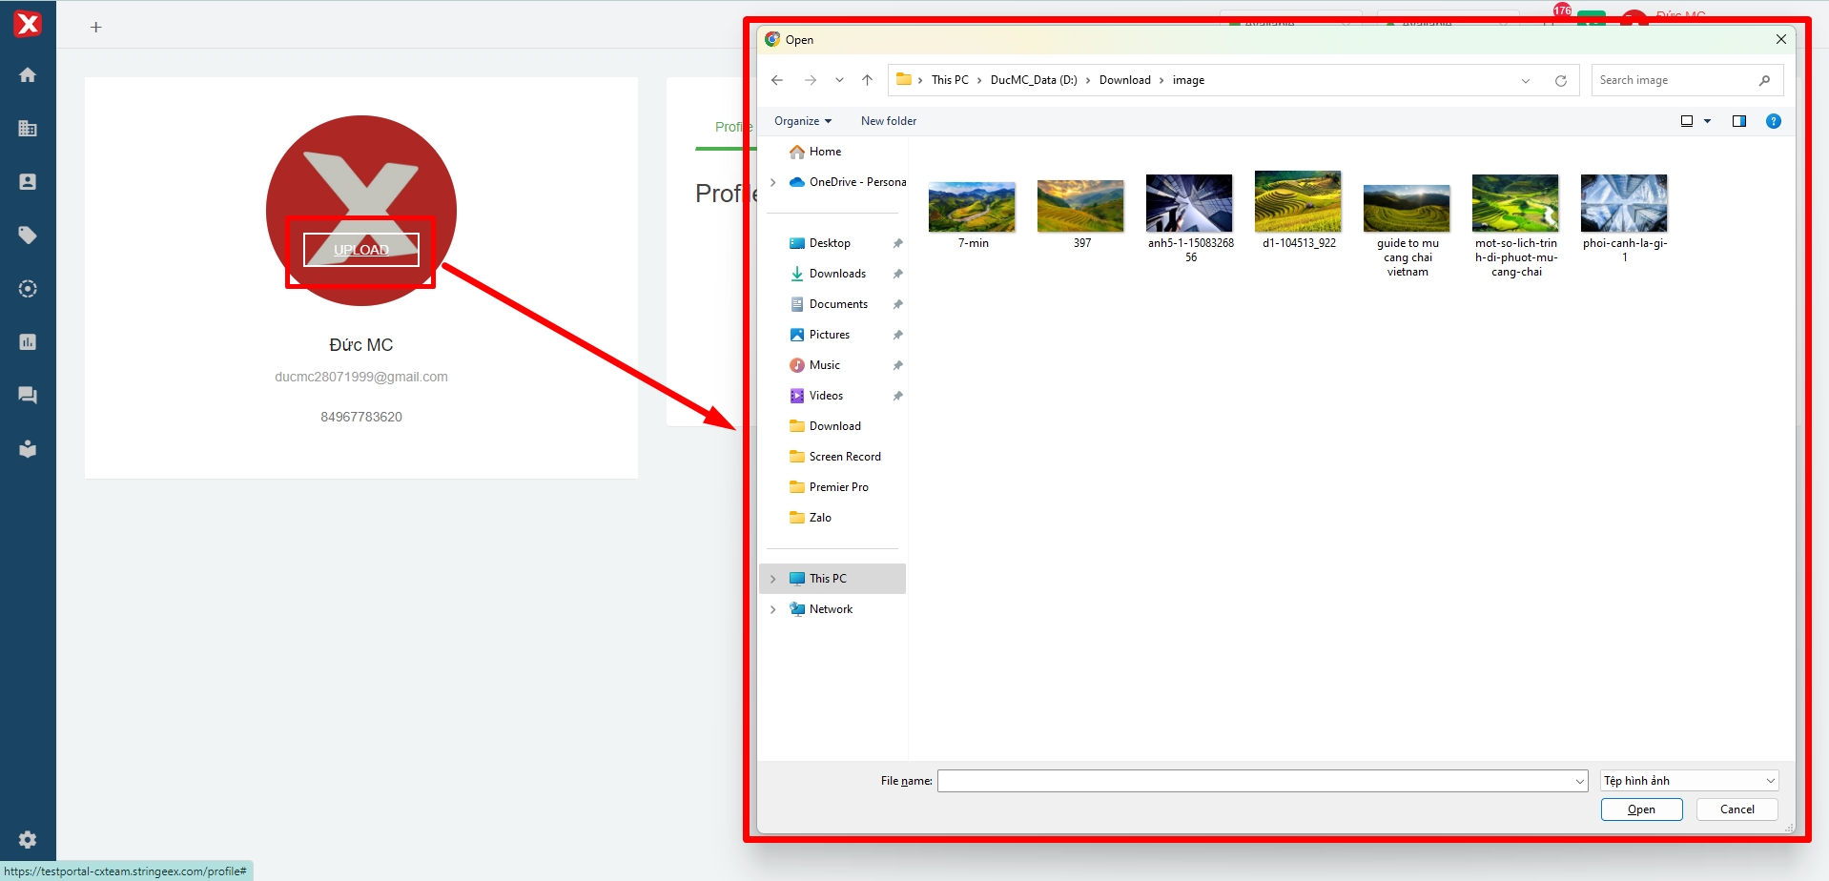The width and height of the screenshot is (1829, 881).
Task: Click the bar chart reports sidebar icon
Action: (x=28, y=342)
